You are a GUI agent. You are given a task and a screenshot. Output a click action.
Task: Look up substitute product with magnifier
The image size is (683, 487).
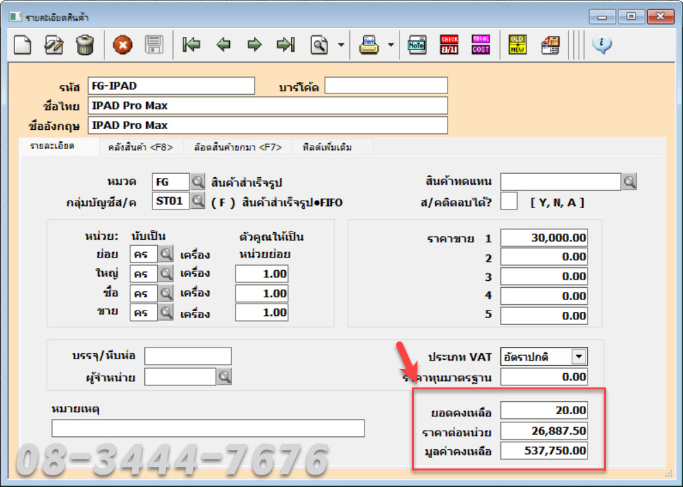pos(629,181)
